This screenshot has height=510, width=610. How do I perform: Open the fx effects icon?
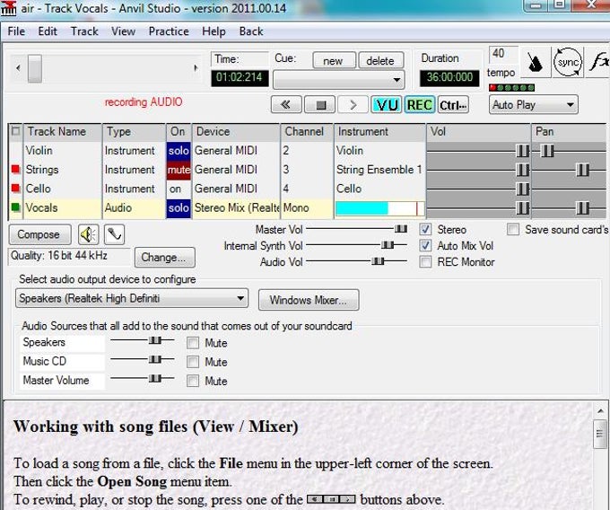(x=599, y=62)
